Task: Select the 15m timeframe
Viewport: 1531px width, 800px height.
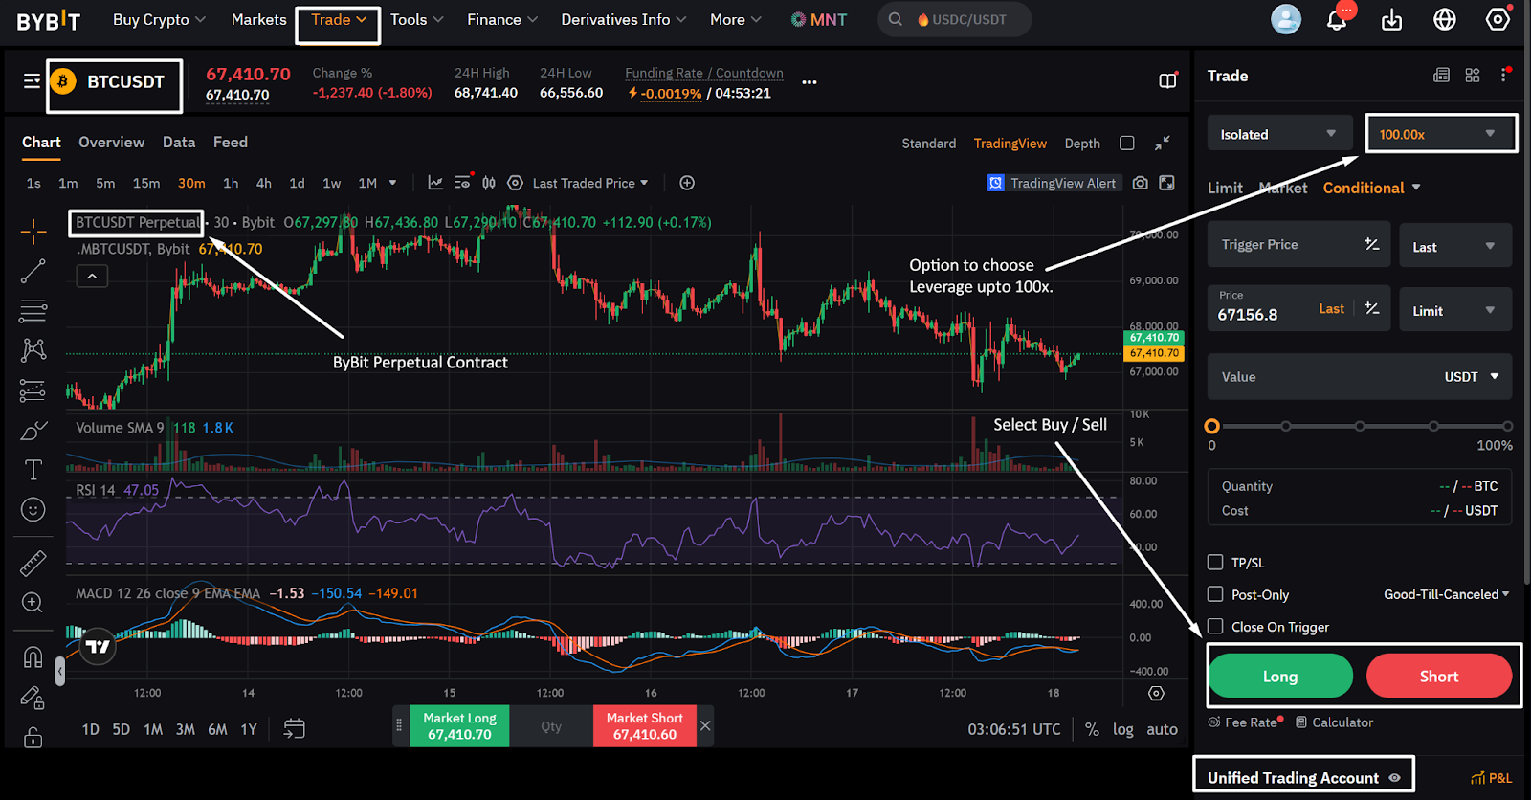Action: [x=146, y=183]
